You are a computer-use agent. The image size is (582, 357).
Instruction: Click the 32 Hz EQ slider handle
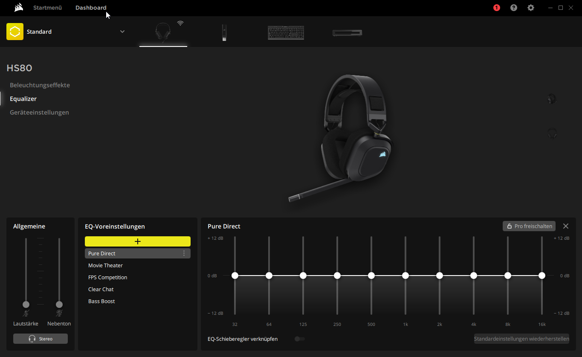point(235,276)
